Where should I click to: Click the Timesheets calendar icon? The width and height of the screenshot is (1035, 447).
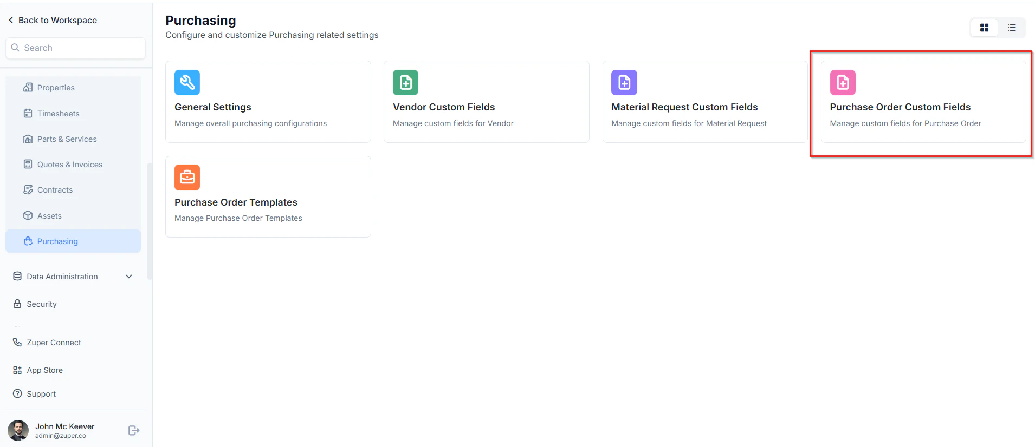(x=28, y=113)
